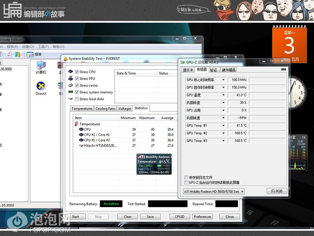The height and width of the screenshot is (236, 314).
Task: Enable GPU-Z后台运行时持续刷新此屏幕 checkbox
Action: pyautogui.click(x=186, y=183)
